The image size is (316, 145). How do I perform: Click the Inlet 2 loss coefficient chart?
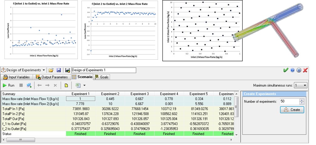pyautogui.click(x=119, y=30)
